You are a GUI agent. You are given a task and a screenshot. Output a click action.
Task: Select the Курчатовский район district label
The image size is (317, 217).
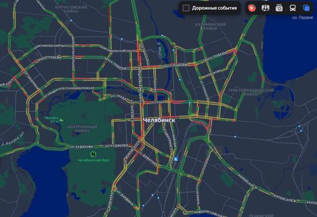71,9
